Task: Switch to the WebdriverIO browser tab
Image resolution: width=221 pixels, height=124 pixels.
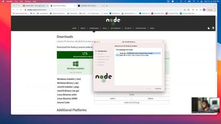Action: point(35,6)
